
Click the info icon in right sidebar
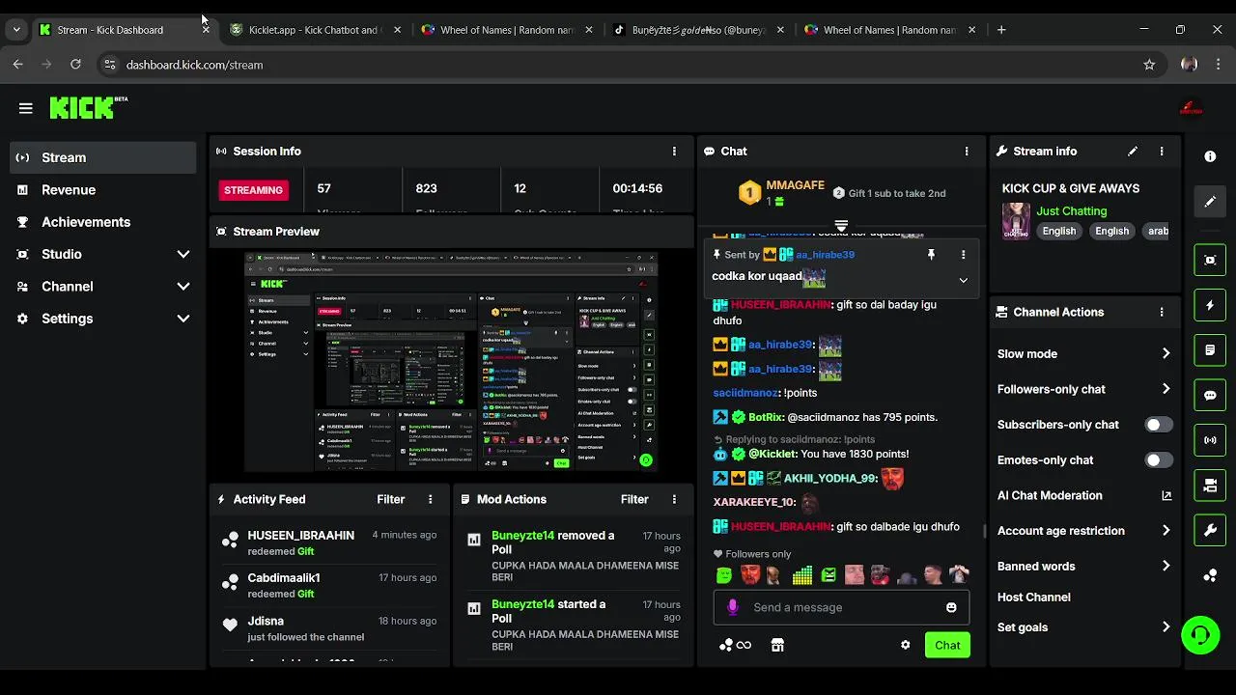pyautogui.click(x=1210, y=156)
